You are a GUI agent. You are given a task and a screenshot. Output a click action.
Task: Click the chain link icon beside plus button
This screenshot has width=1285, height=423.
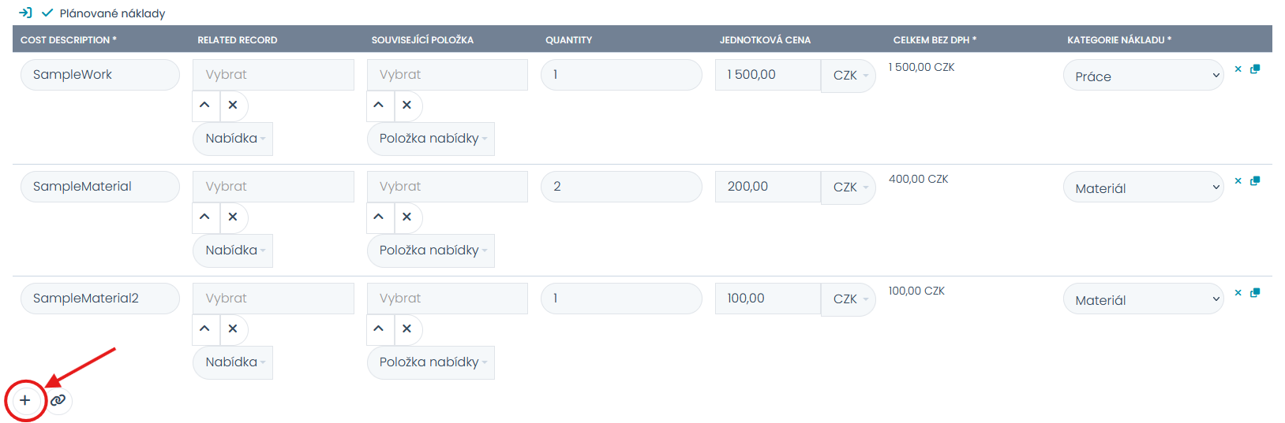58,400
